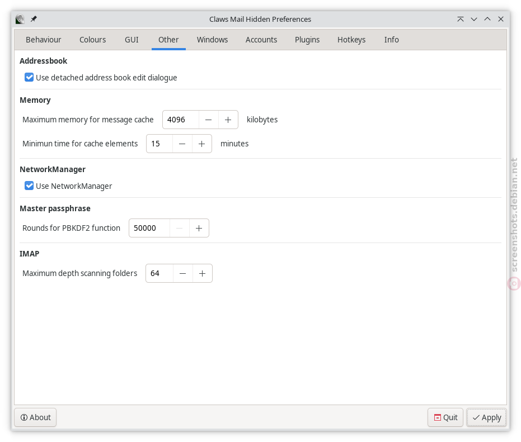Increase maximum memory for message cache

pyautogui.click(x=228, y=120)
